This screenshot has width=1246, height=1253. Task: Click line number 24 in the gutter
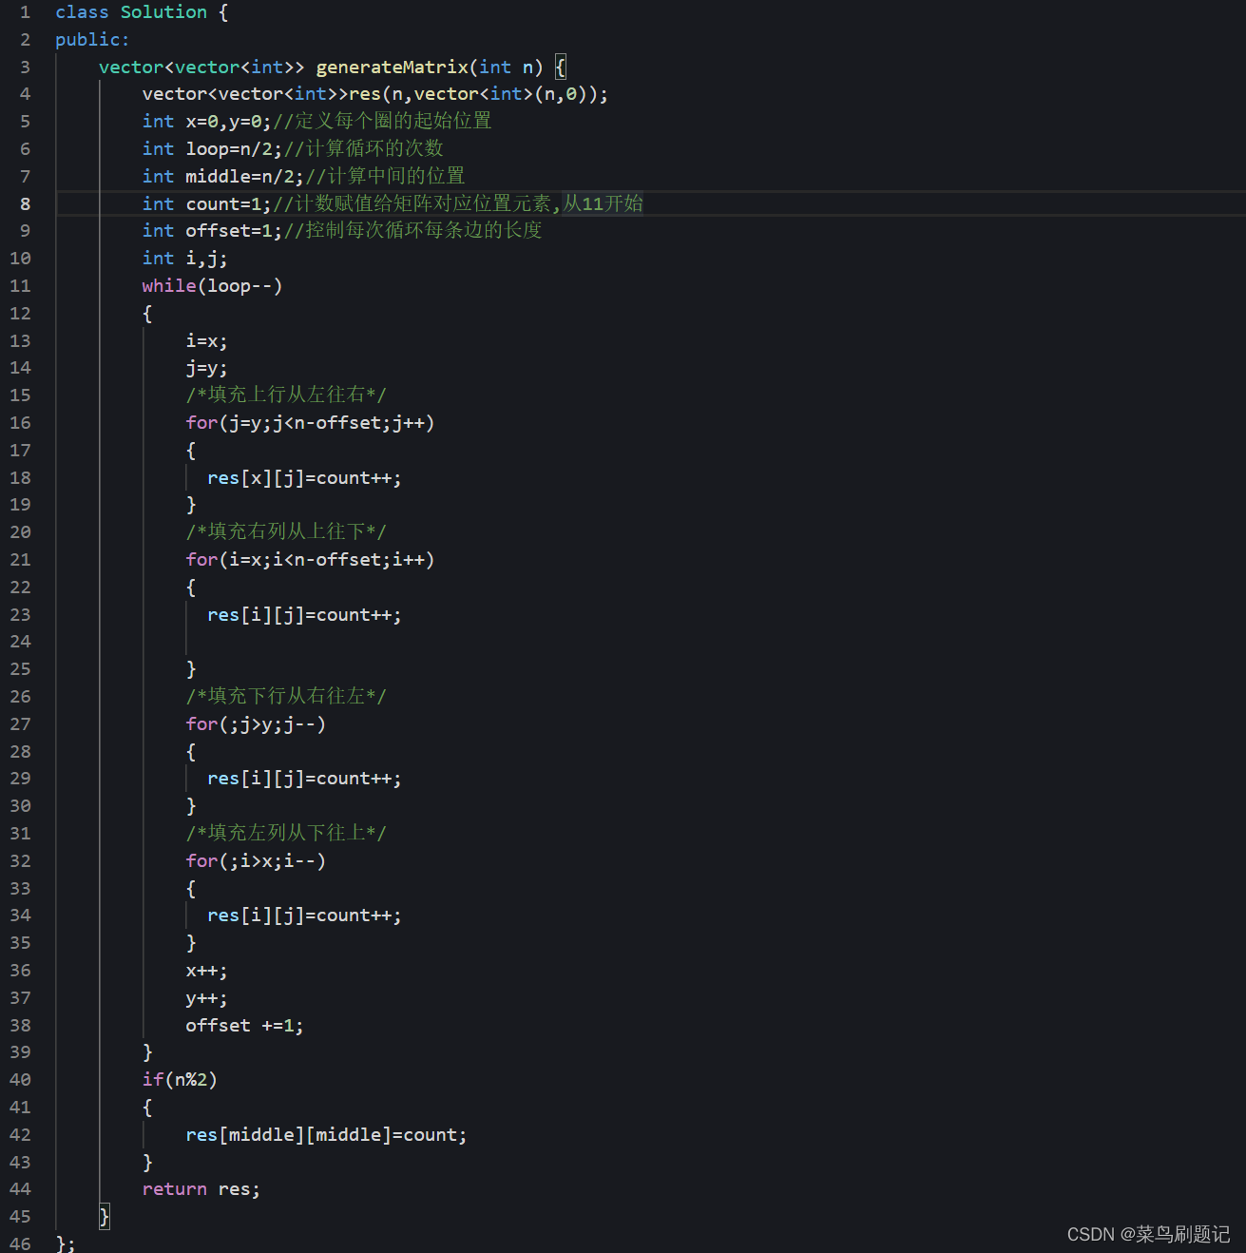point(20,642)
